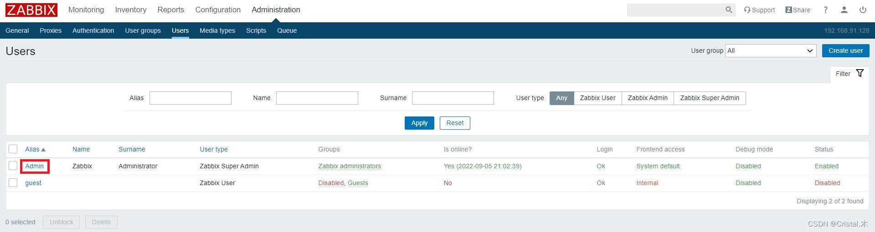
Task: Sort by User type column header
Action: click(x=214, y=149)
